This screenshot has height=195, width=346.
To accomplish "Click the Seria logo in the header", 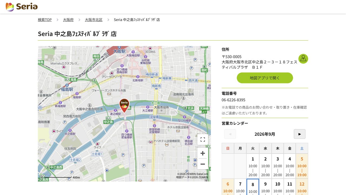I will pyautogui.click(x=22, y=7).
